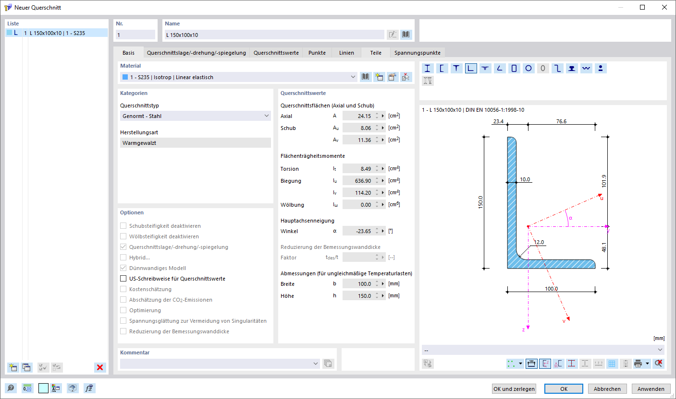The width and height of the screenshot is (676, 399).
Task: Open the Spannungspunkte tab
Action: pyautogui.click(x=417, y=53)
